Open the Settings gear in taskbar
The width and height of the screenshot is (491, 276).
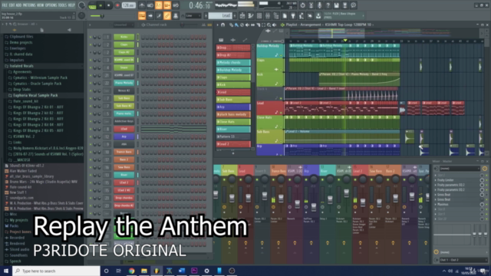[206, 271]
